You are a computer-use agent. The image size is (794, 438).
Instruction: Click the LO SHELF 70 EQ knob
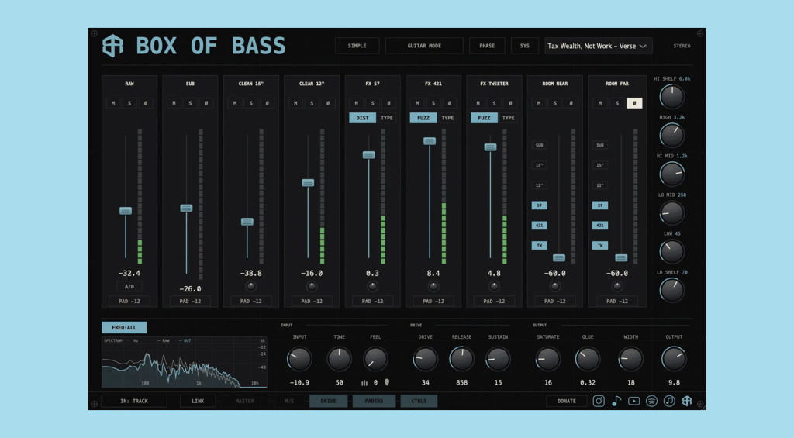coord(671,290)
